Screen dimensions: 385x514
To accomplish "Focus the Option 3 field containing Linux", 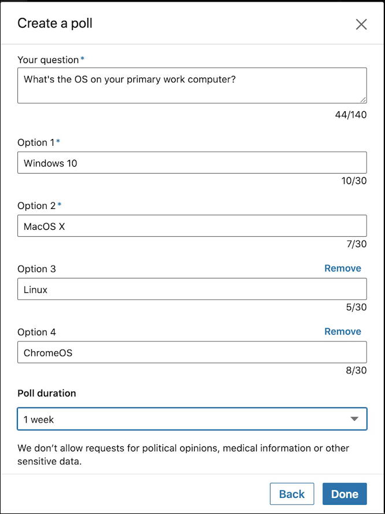I will 192,289.
